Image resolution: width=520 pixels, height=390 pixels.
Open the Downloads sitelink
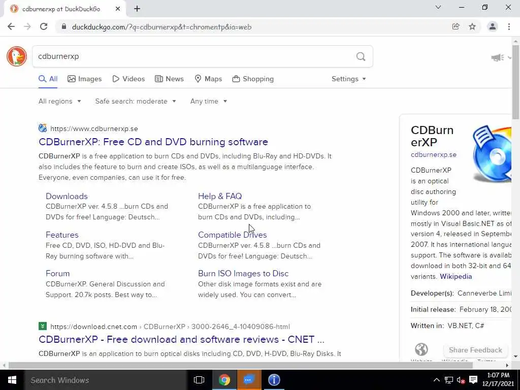point(67,197)
